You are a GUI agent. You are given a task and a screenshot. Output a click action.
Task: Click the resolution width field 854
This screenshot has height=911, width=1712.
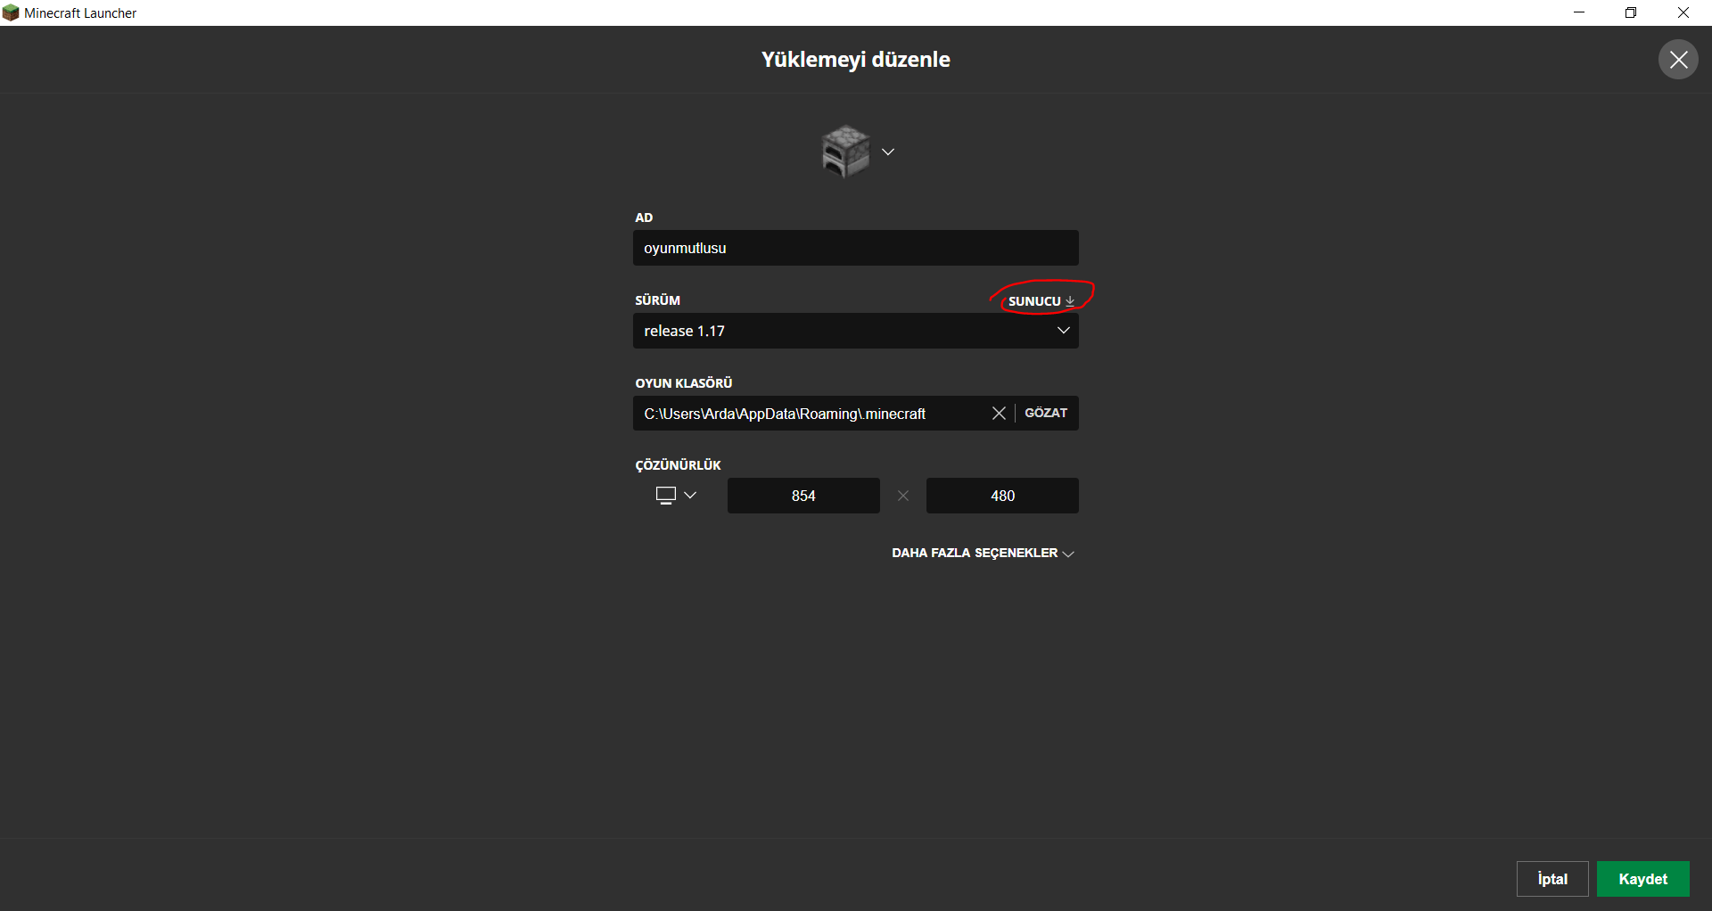[803, 496]
